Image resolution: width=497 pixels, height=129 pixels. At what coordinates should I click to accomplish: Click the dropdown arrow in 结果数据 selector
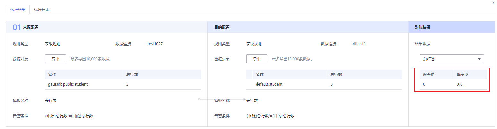(479, 59)
